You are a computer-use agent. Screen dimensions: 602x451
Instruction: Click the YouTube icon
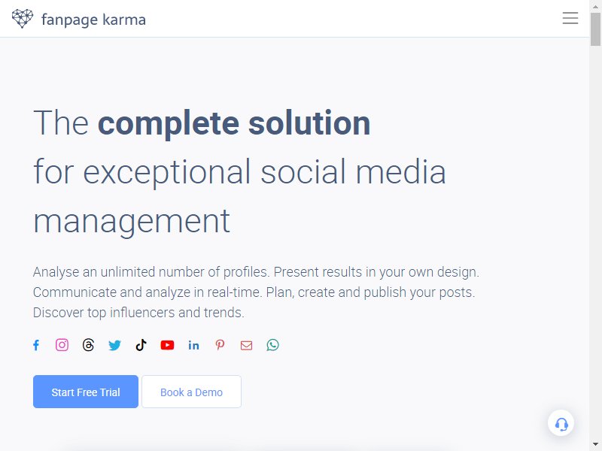(167, 345)
